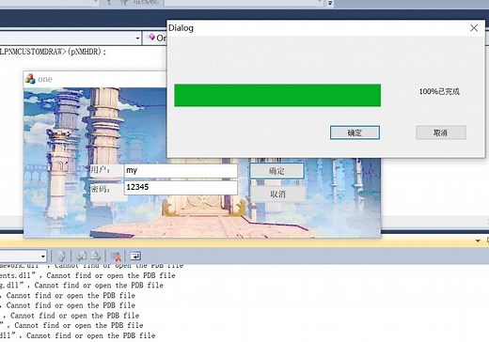Expand the scope dropdown arrow above the code
The height and width of the screenshot is (342, 489).
pos(137,39)
